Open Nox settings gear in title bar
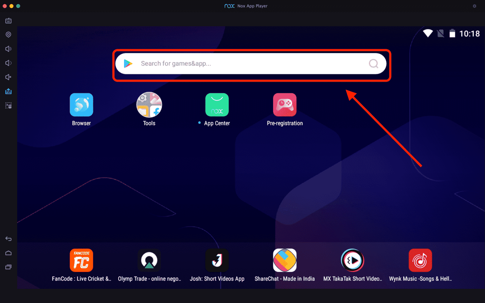485x303 pixels. (x=475, y=6)
